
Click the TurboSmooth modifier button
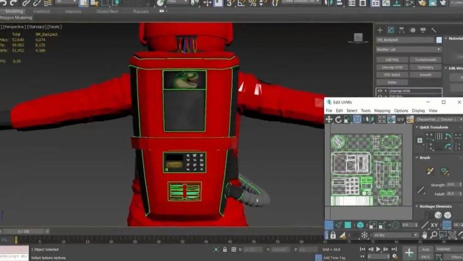(425, 60)
